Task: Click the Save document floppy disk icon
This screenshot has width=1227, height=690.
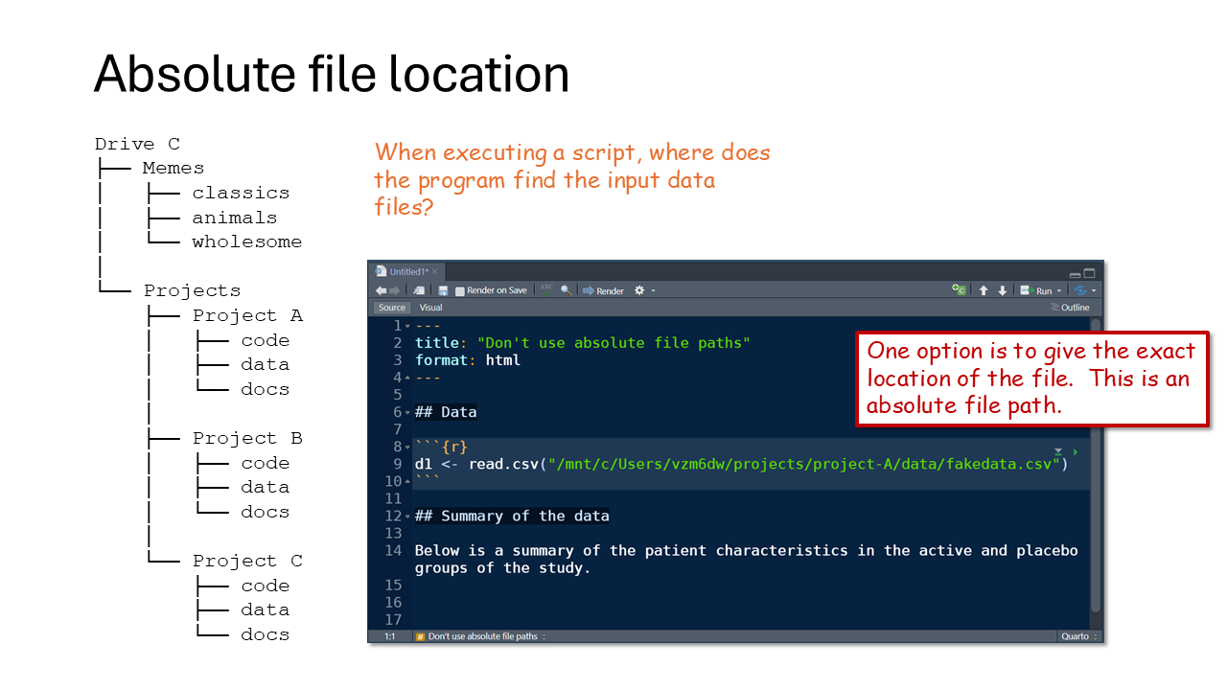Action: [x=443, y=290]
